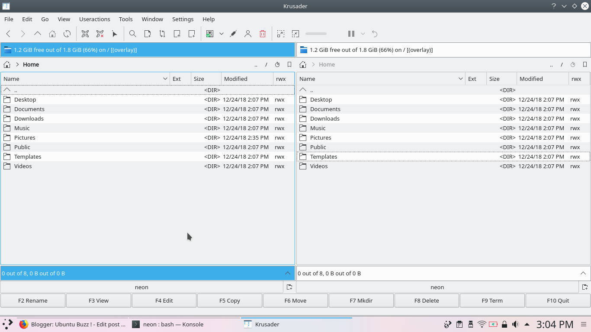
Task: Click the neon command line field
Action: [x=141, y=287]
